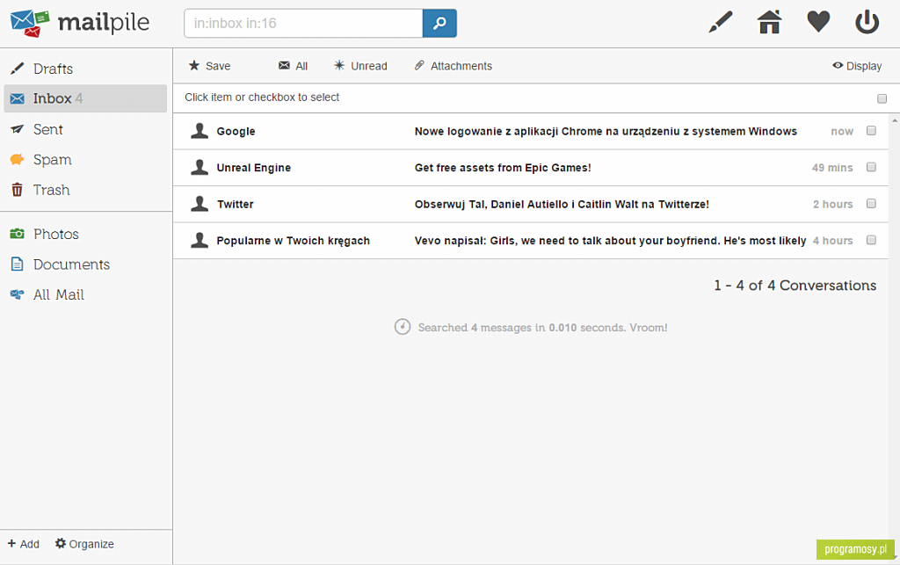This screenshot has height=565, width=900.
Task: Open Google message 'Nowe logowanie z aplikacji Chrome'
Action: click(606, 131)
